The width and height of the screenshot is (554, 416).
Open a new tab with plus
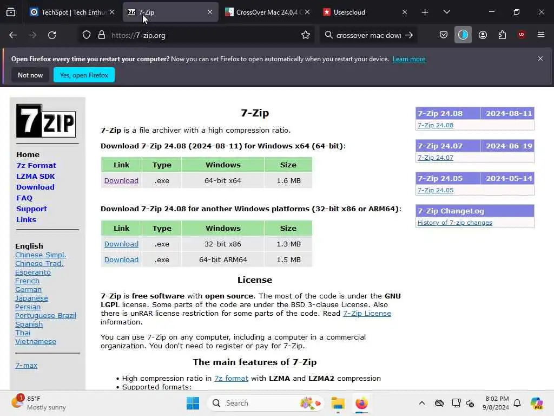click(425, 12)
